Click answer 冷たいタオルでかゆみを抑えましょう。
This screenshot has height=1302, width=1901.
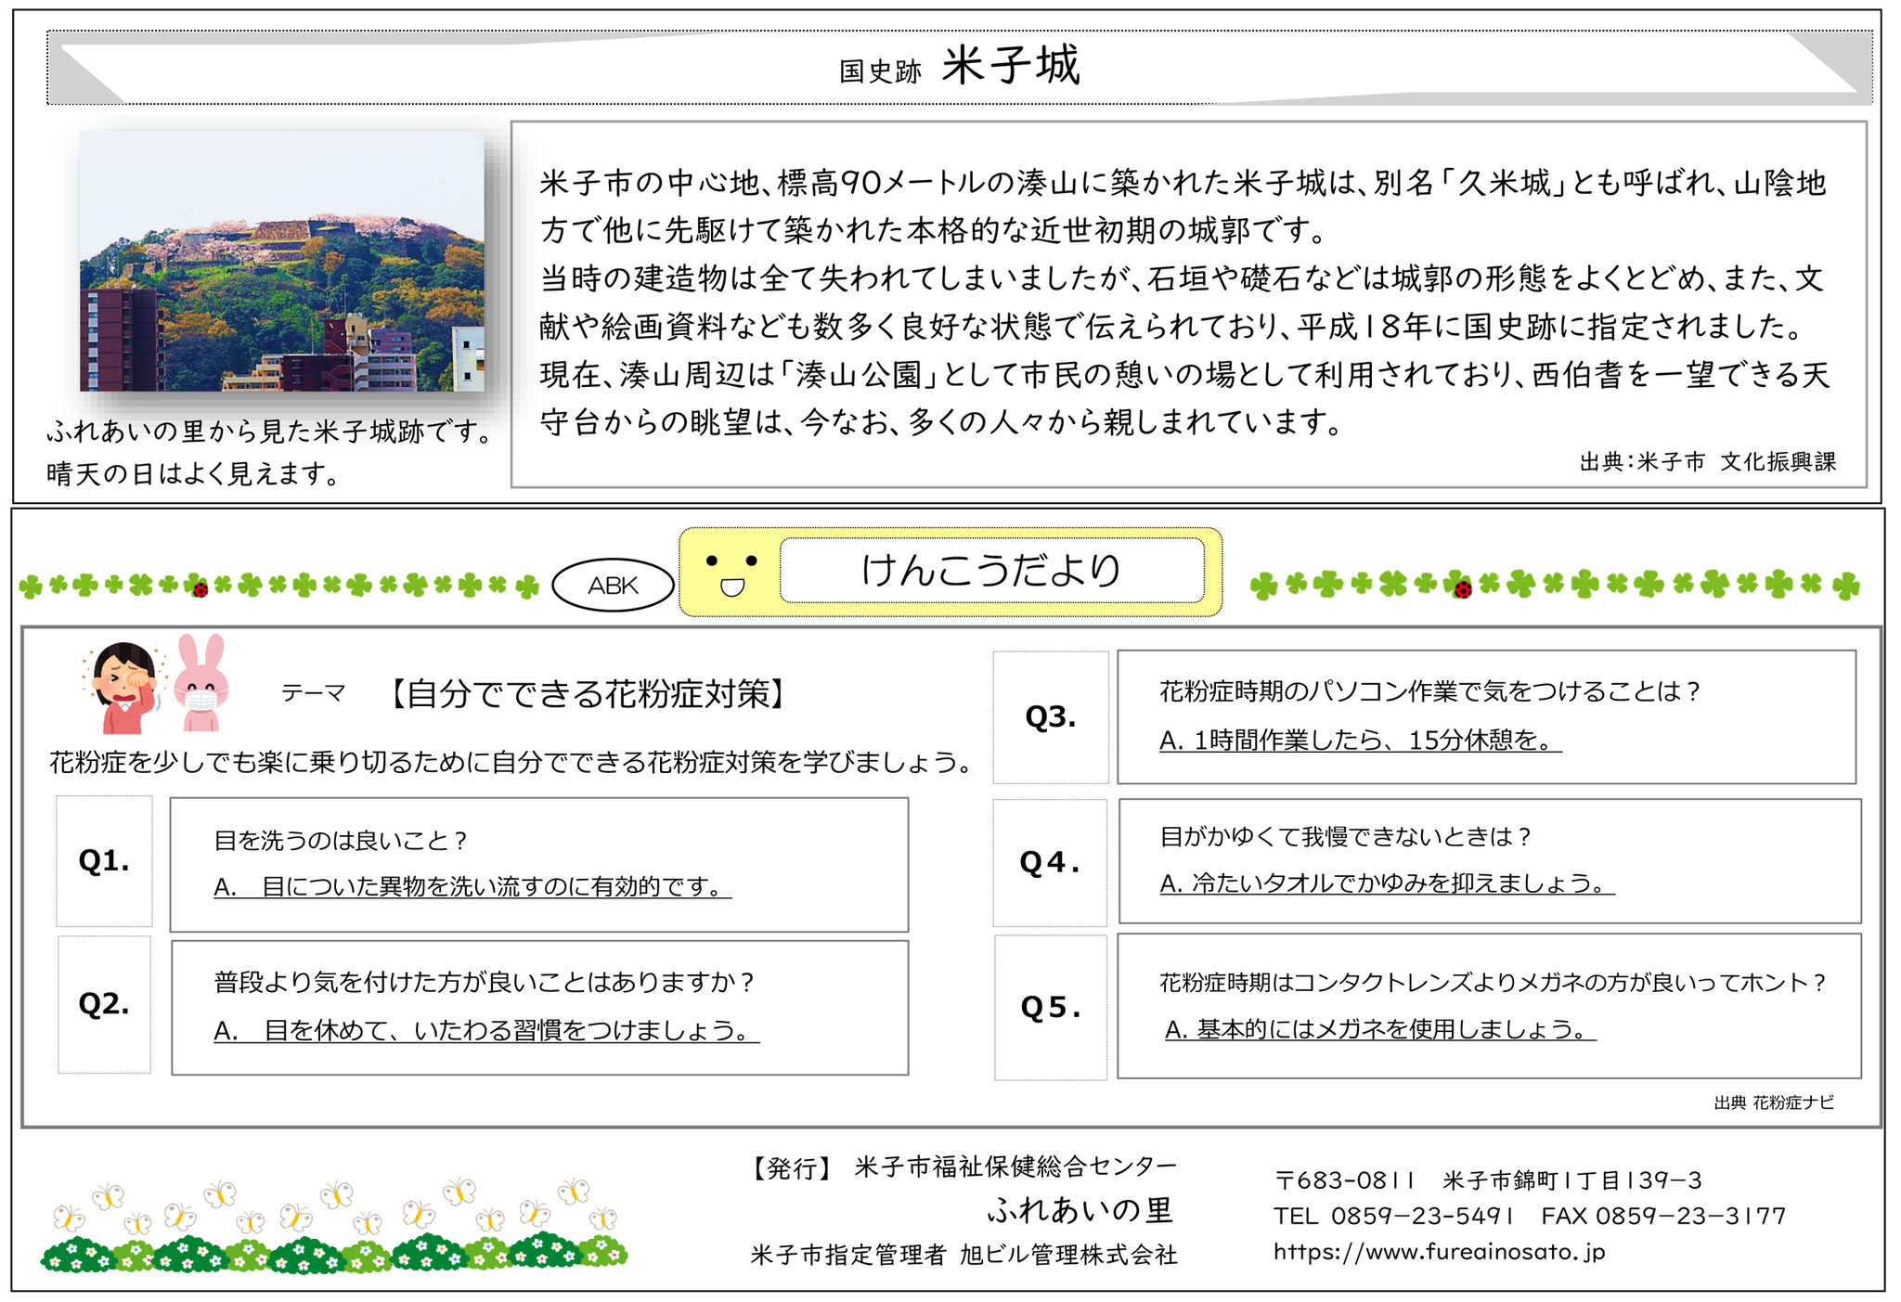(1387, 883)
